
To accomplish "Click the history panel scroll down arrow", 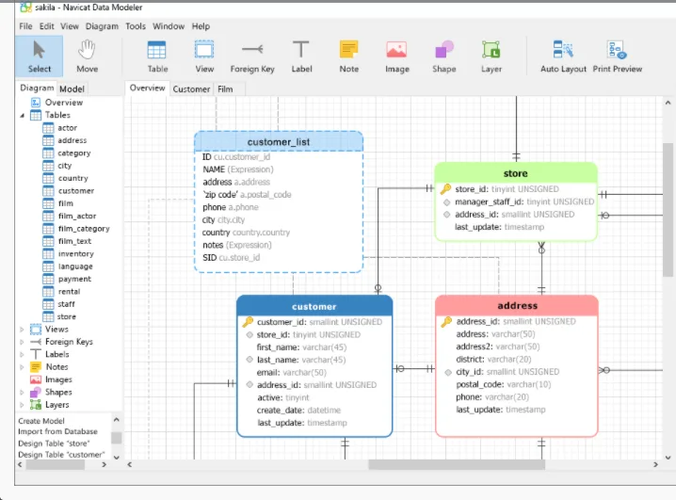I will tap(117, 457).
